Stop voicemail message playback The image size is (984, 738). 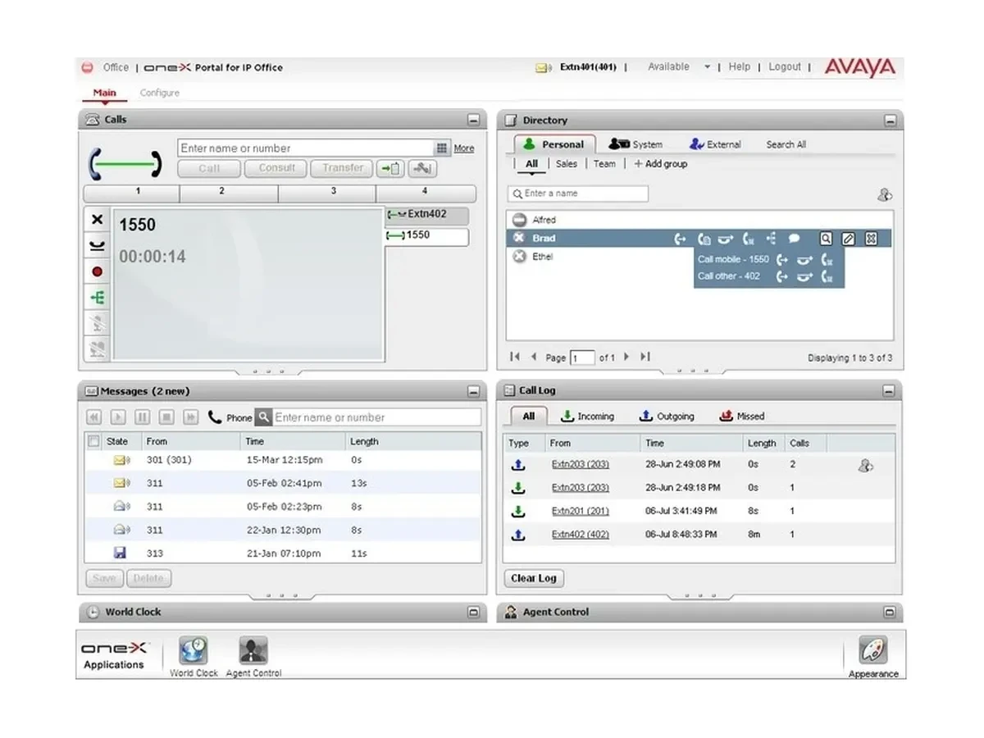click(x=166, y=417)
